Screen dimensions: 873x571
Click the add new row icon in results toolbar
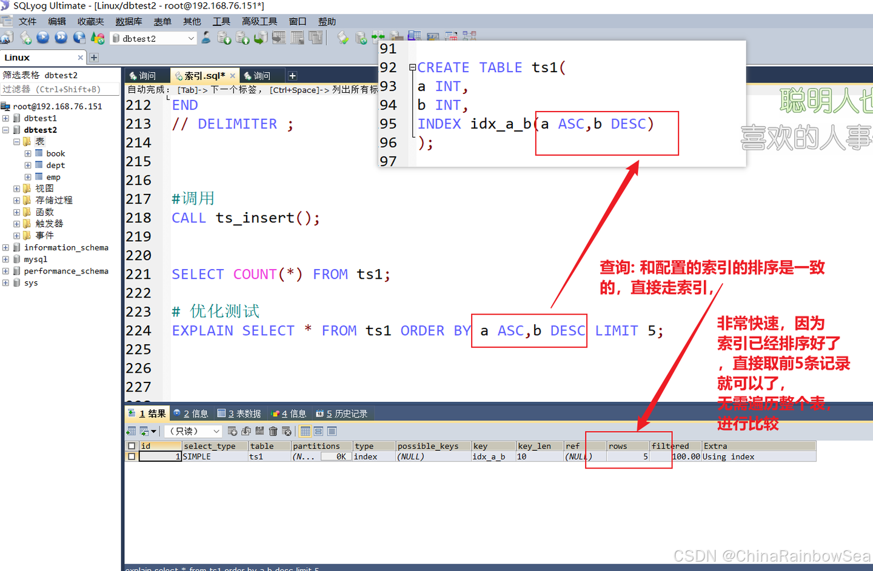pos(233,431)
